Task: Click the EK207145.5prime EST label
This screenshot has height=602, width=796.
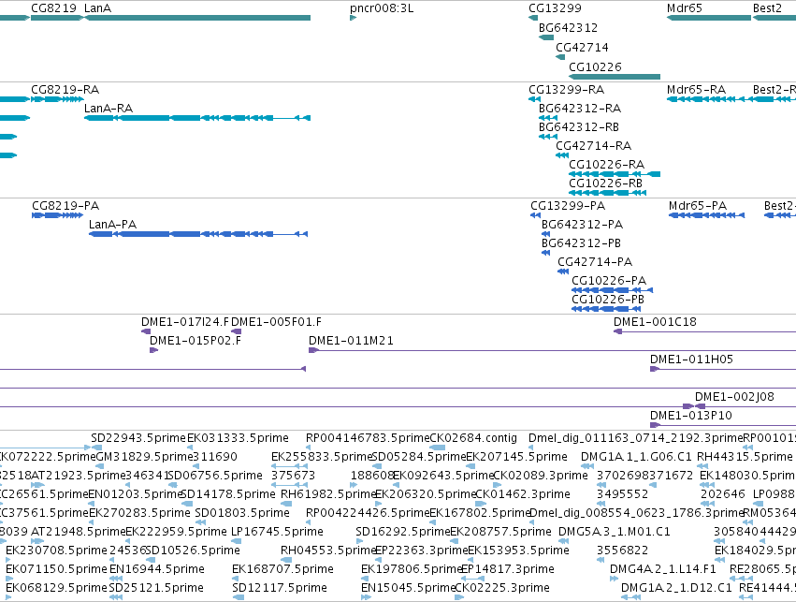Action: coord(516,457)
